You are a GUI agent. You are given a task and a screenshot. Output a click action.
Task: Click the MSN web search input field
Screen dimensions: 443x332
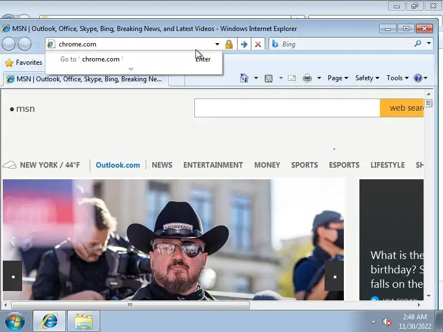287,108
